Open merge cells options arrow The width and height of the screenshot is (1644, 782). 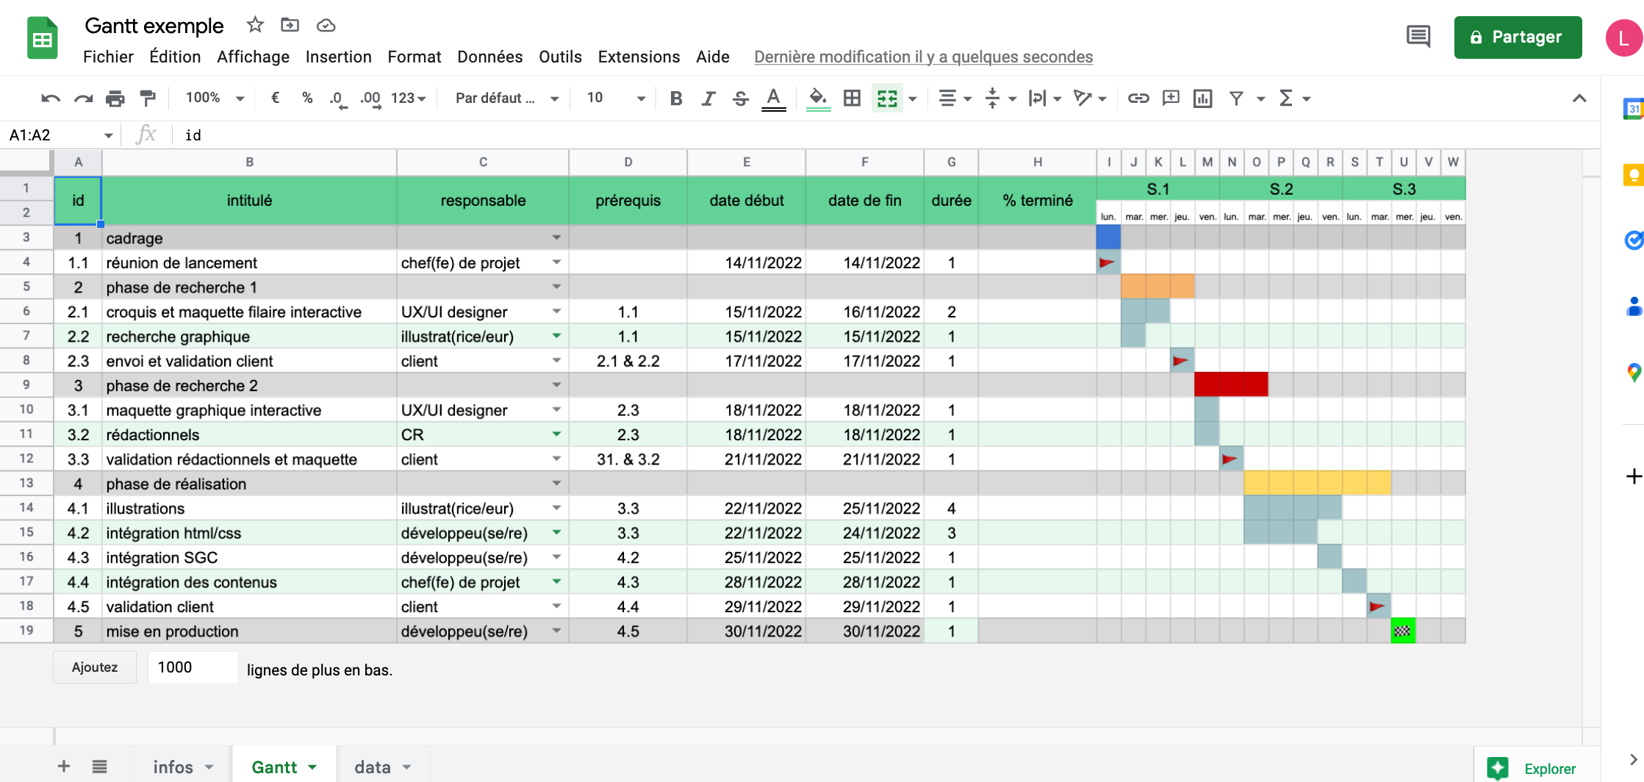913,98
